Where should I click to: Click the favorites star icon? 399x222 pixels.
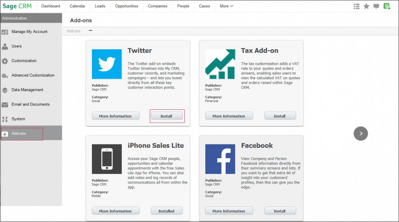pos(366,6)
